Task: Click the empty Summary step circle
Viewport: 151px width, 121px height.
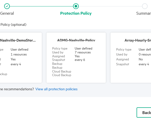Action: pyautogui.click(x=145, y=6)
